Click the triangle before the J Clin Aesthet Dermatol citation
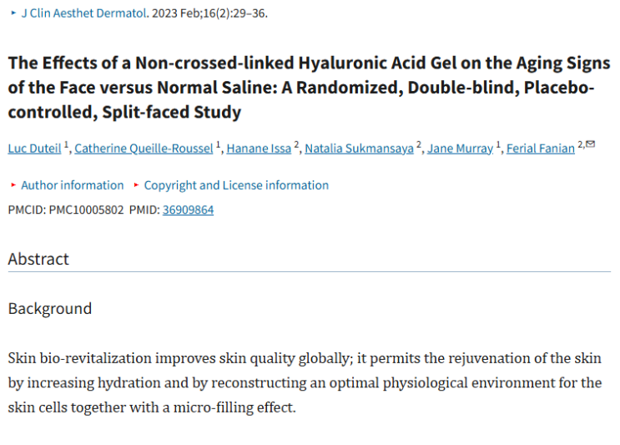This screenshot has width=620, height=445. click(12, 14)
